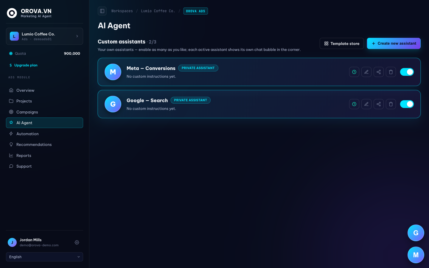Open Recommendations in sidebar
This screenshot has width=429, height=268.
[x=44, y=144]
